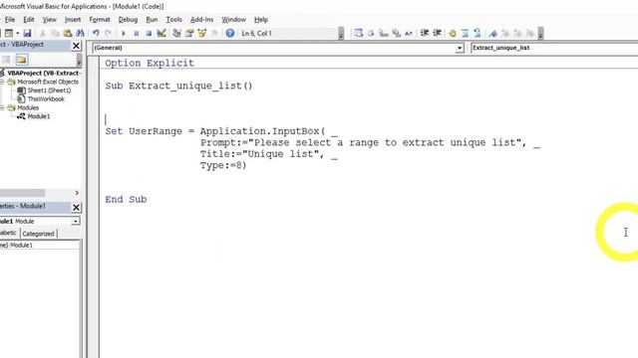Close the Properties - Module1 panel
Viewport: 638px width, 358px height.
coord(76,208)
